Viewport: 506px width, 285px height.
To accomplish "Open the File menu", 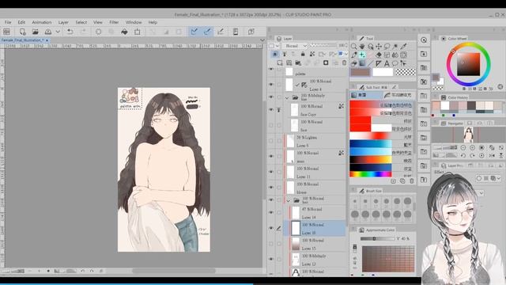I will 8,22.
